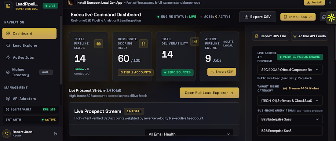Open Active Jobs in the sidebar
336x141 pixels.
coord(29,58)
